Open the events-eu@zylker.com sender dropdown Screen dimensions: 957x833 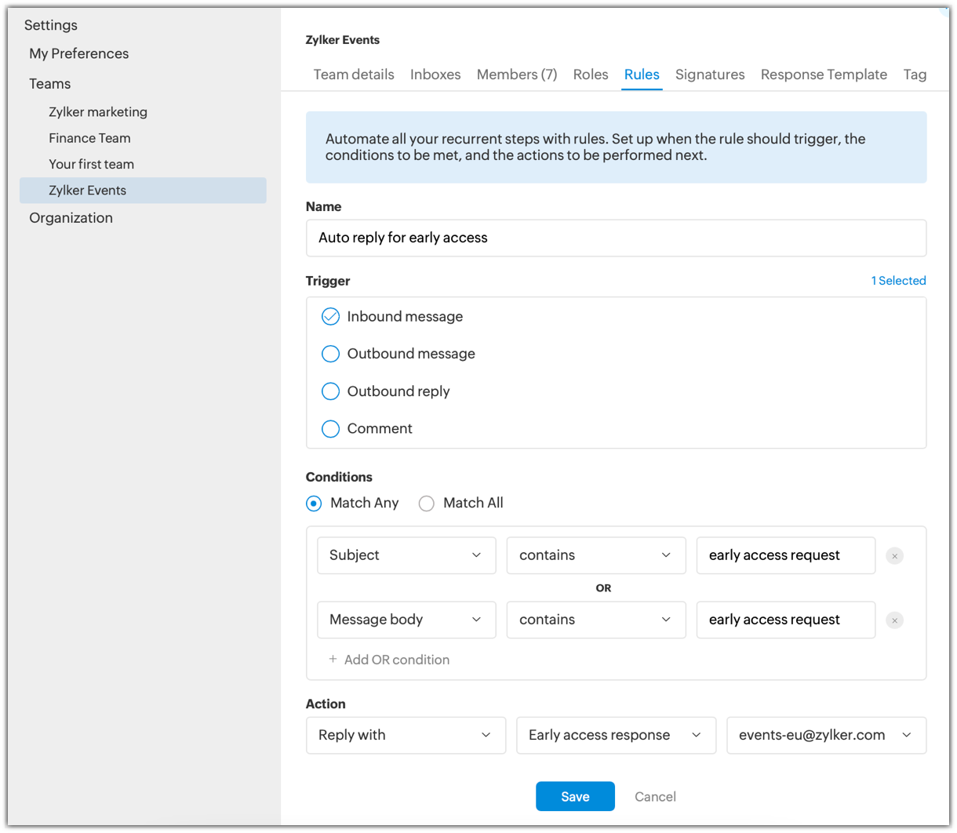[826, 735]
